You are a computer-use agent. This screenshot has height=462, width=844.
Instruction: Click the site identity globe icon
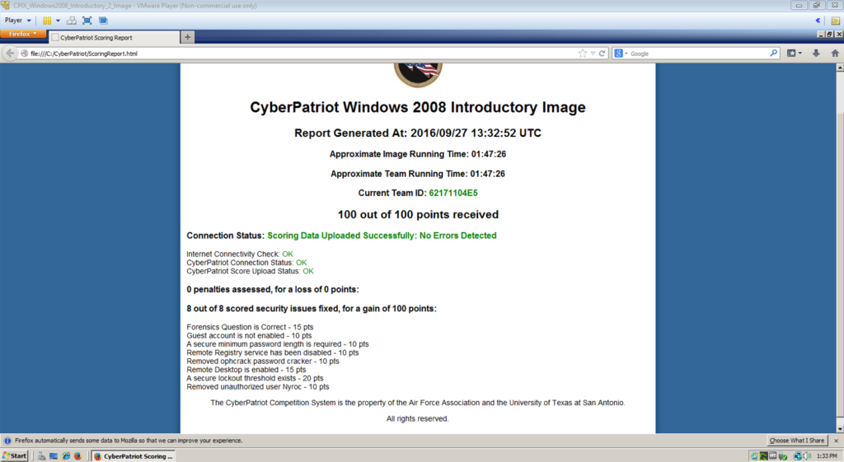click(24, 54)
